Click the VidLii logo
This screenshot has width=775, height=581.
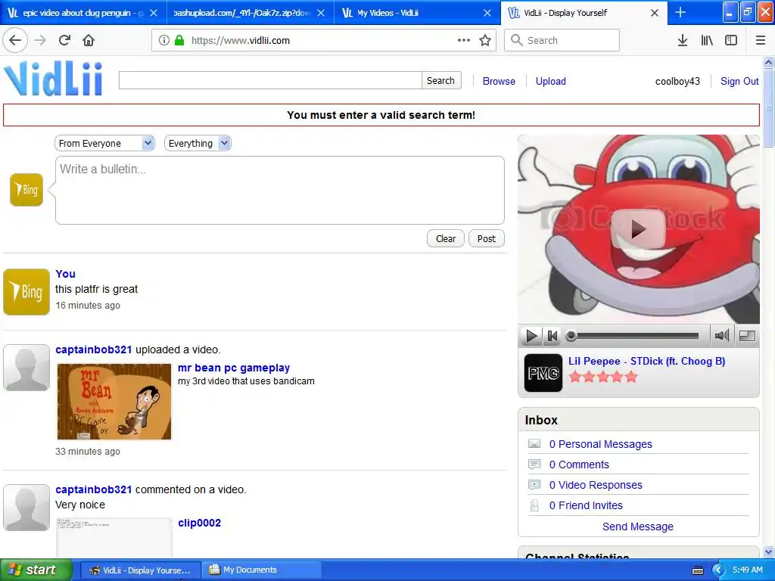pyautogui.click(x=54, y=78)
